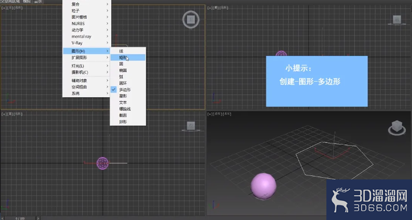
Task: Select 线 (Line) in the shapes submenu
Action: pos(128,51)
